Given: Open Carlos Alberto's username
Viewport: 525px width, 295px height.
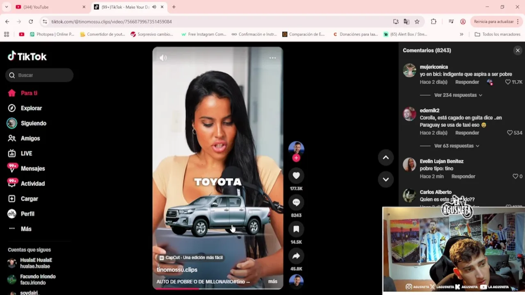Looking at the screenshot, I should pyautogui.click(x=436, y=192).
